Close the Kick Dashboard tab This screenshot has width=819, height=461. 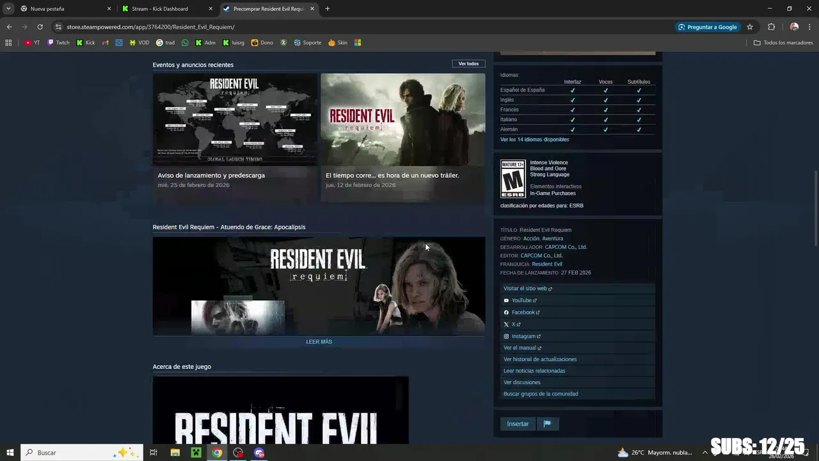[x=211, y=9]
